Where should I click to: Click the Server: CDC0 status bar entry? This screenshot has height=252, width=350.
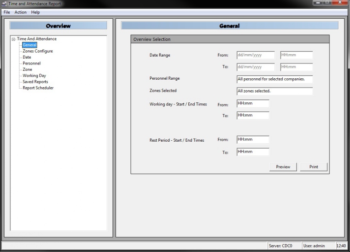(x=284, y=246)
